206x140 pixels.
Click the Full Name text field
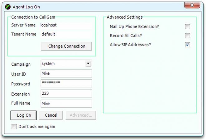pyautogui.click(x=66, y=104)
